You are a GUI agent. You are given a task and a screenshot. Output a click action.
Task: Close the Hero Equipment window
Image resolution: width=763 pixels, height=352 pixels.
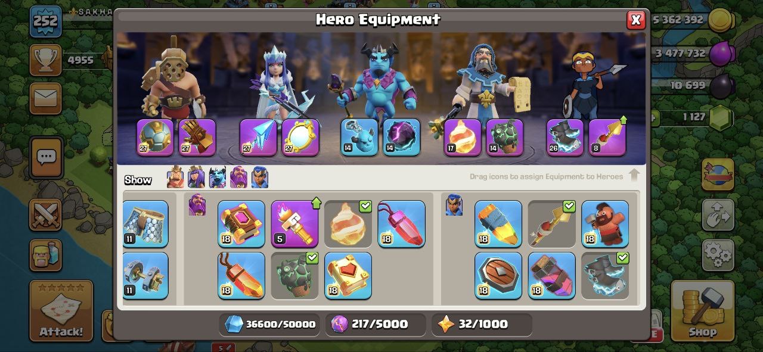(x=636, y=20)
